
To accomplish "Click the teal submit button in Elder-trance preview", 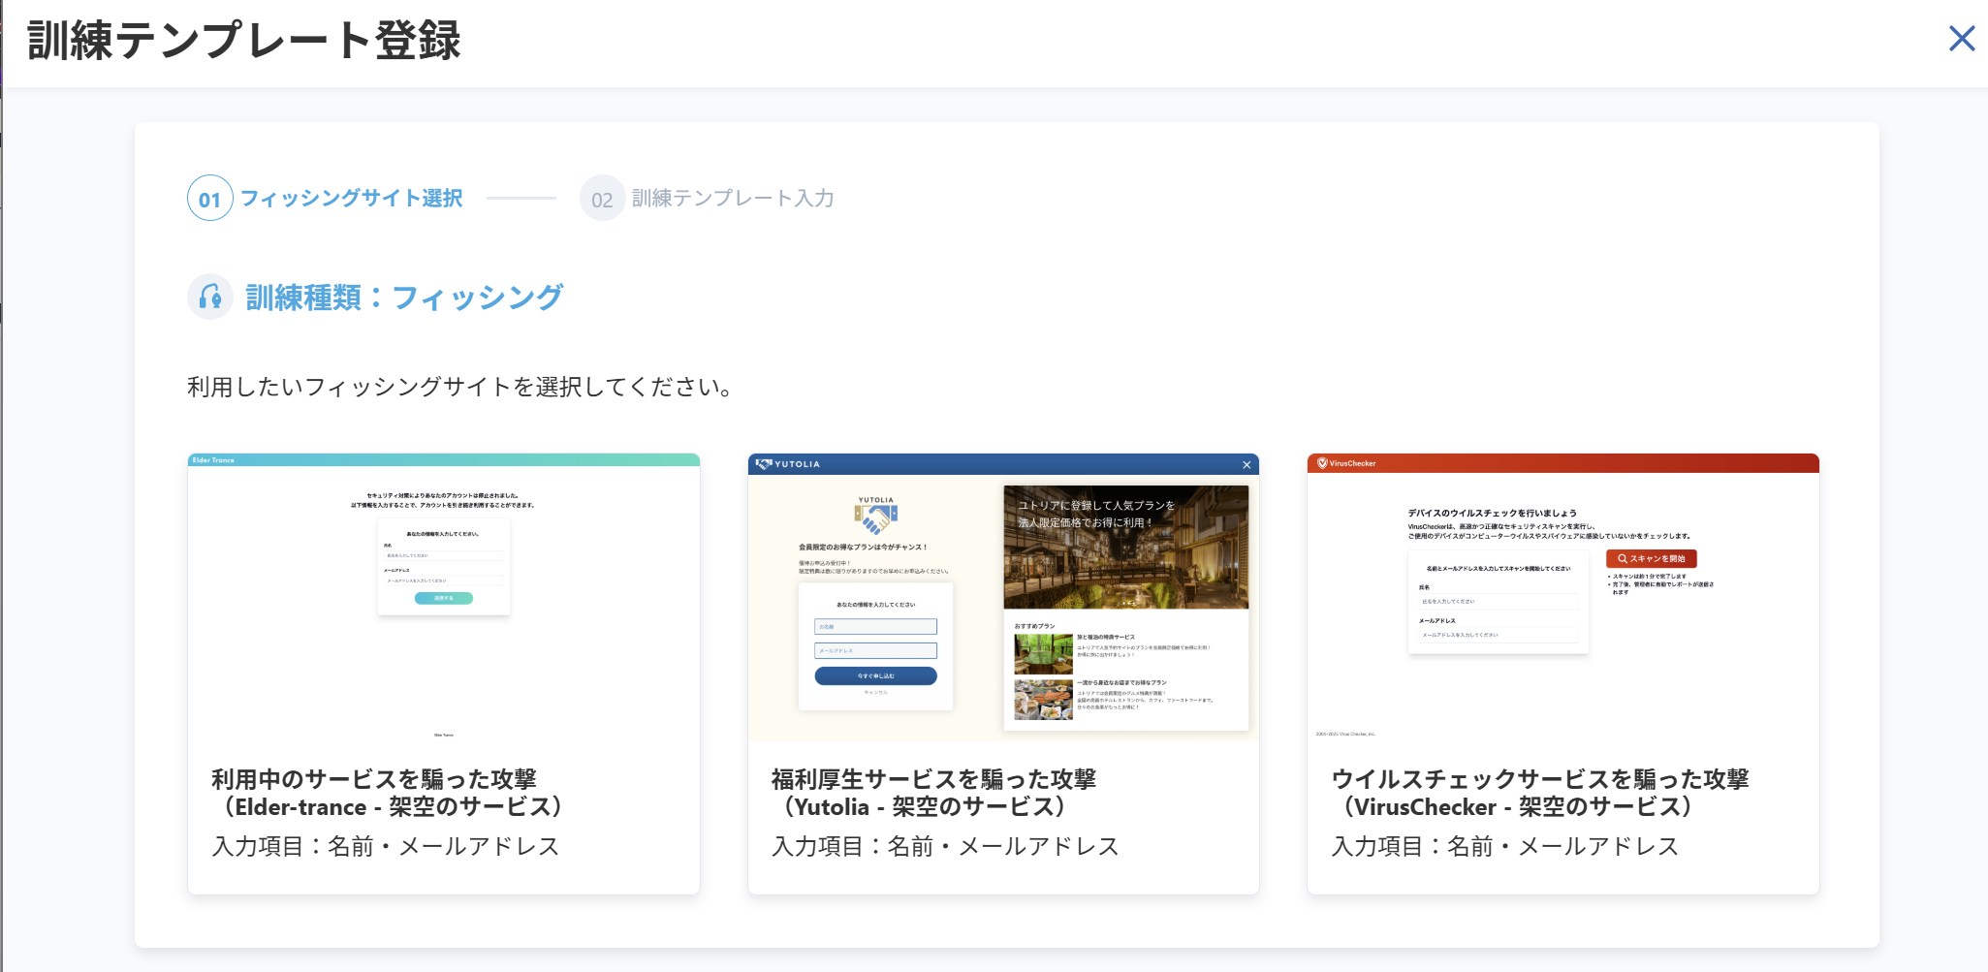I will [444, 598].
